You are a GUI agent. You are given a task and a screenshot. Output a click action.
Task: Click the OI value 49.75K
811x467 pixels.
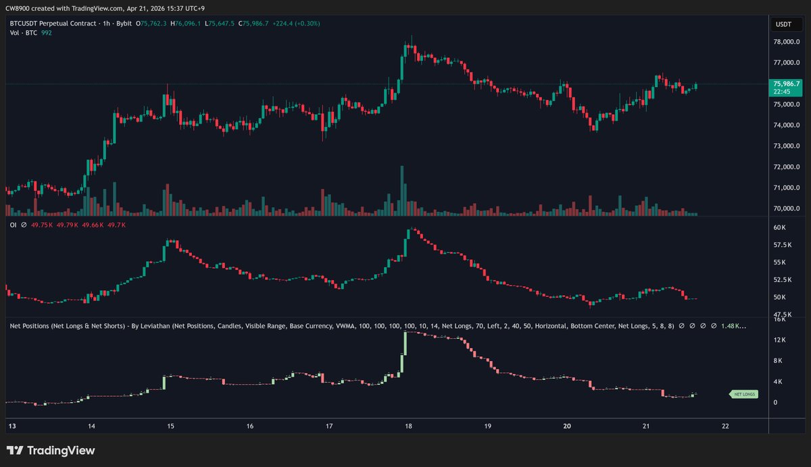pyautogui.click(x=43, y=225)
